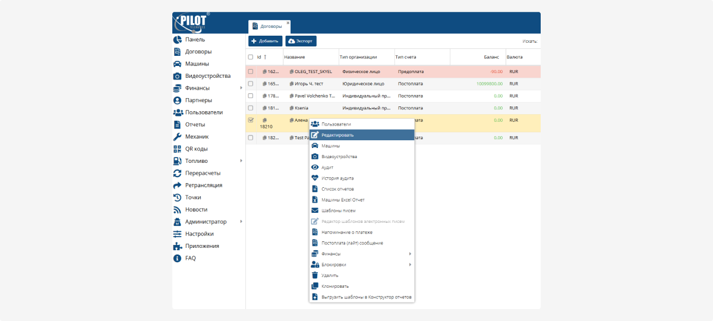713x321 pixels.
Task: Open QR коды icon in sidebar
Action: [x=177, y=149]
